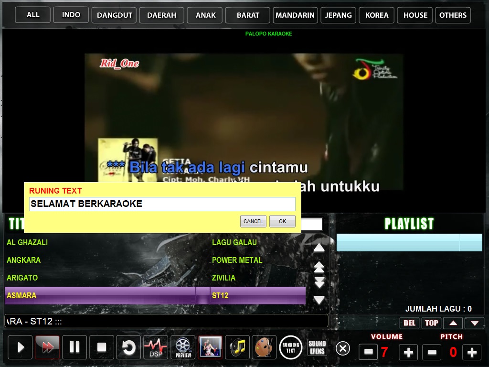The width and height of the screenshot is (489, 367).
Task: Move playlist item up one position
Action: pyautogui.click(x=454, y=323)
